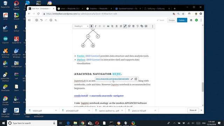Expand tokens.pdf download options chevron
The width and height of the screenshot is (224, 126).
56,111
